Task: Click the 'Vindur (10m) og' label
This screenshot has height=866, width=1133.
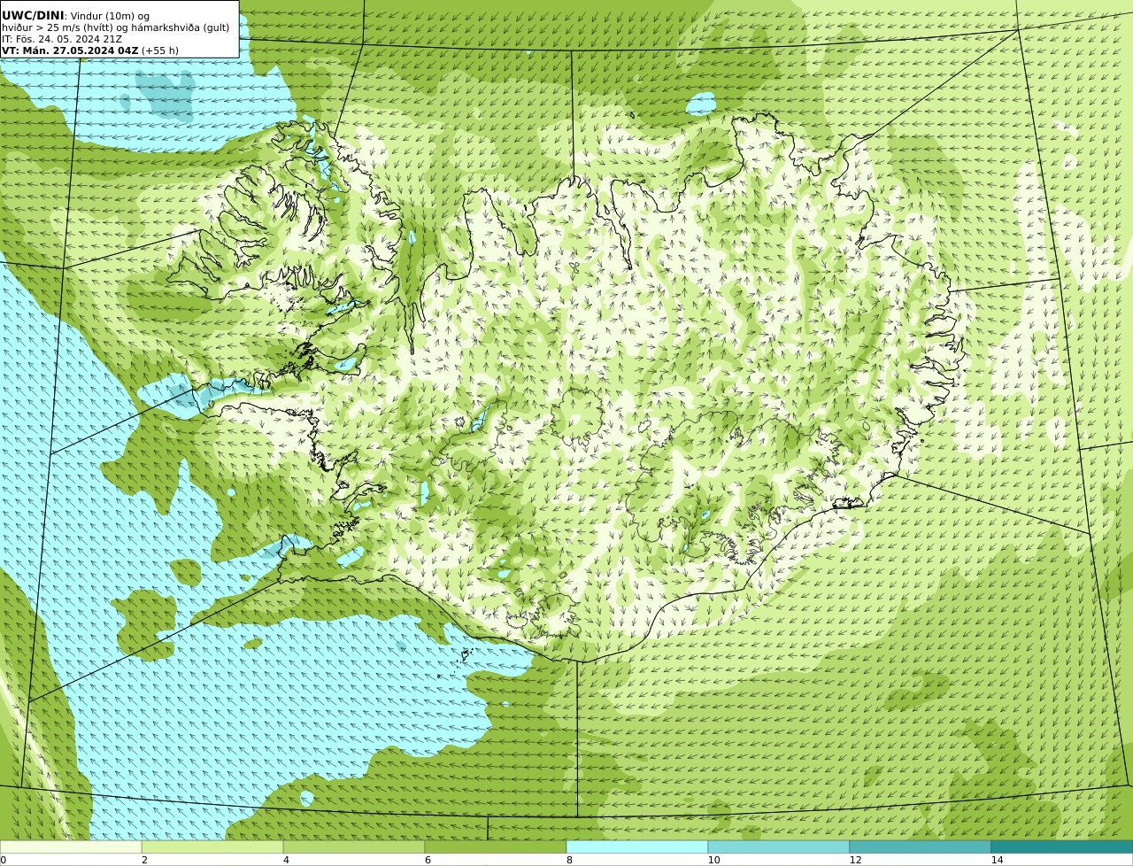Action: pos(110,16)
